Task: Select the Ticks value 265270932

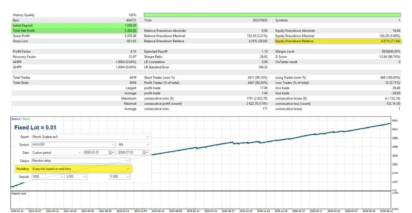Action: point(260,20)
